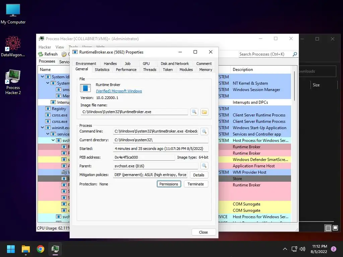The width and height of the screenshot is (343, 257).
Task: Inspect the image file with magnifier icon
Action: 194,112
